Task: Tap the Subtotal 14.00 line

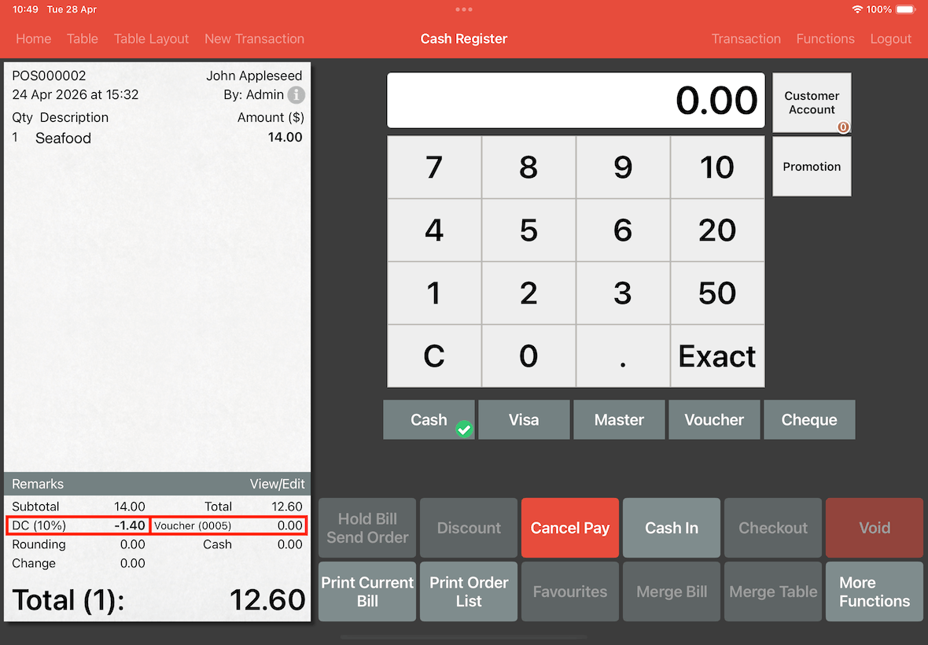Action: coord(78,507)
